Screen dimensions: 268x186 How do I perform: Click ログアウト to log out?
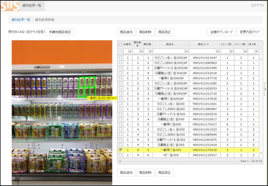pyautogui.click(x=258, y=5)
